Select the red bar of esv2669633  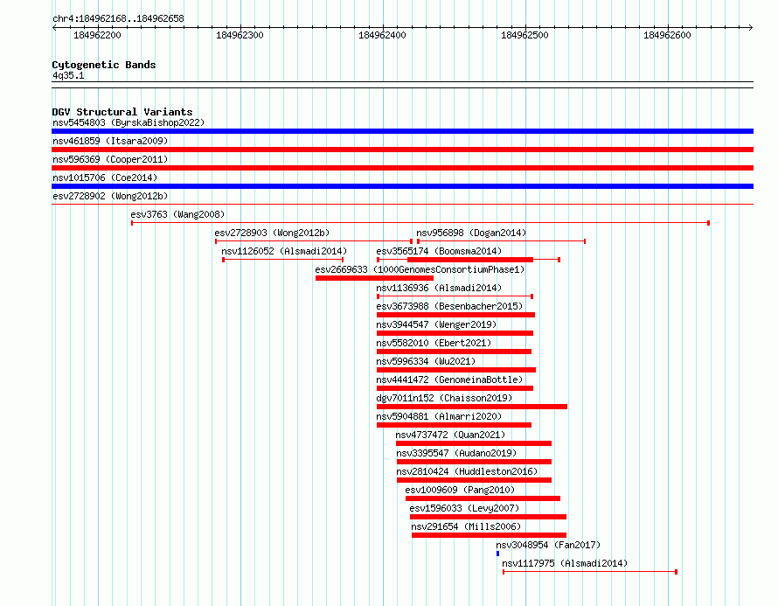375,278
